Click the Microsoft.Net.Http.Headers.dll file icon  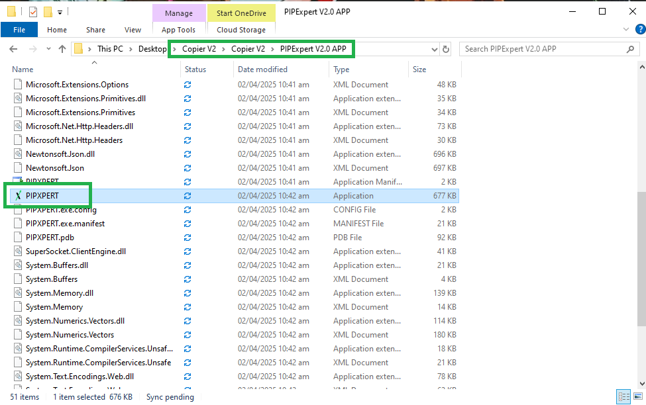pyautogui.click(x=18, y=126)
